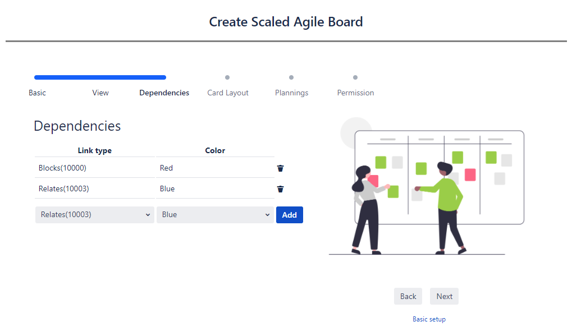
Task: Delete the Blocks(10000) dependency row
Action: pyautogui.click(x=280, y=168)
